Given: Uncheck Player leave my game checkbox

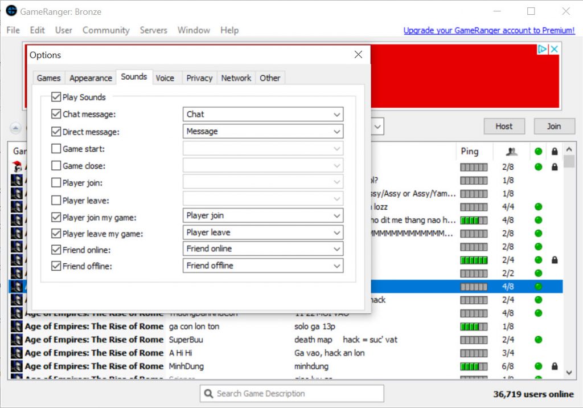Looking at the screenshot, I should 56,234.
